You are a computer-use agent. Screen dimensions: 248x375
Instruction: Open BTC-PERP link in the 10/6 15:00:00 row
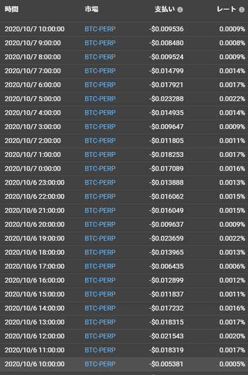click(x=100, y=294)
